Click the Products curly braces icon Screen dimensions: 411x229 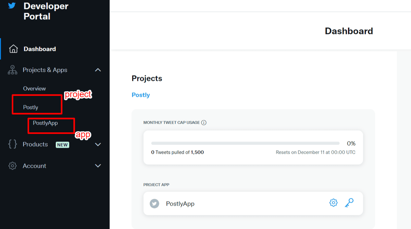(12, 144)
